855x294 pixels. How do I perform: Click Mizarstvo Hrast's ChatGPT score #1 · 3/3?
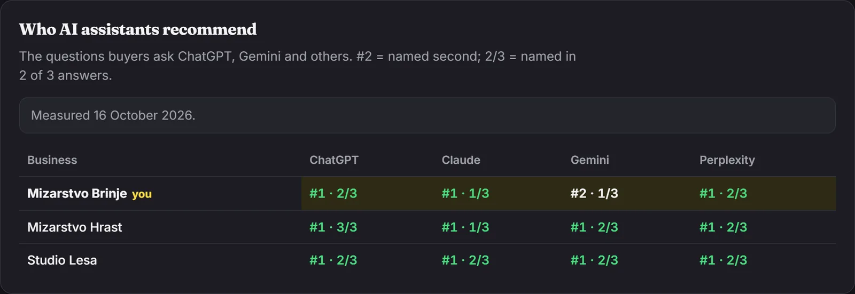tap(333, 227)
